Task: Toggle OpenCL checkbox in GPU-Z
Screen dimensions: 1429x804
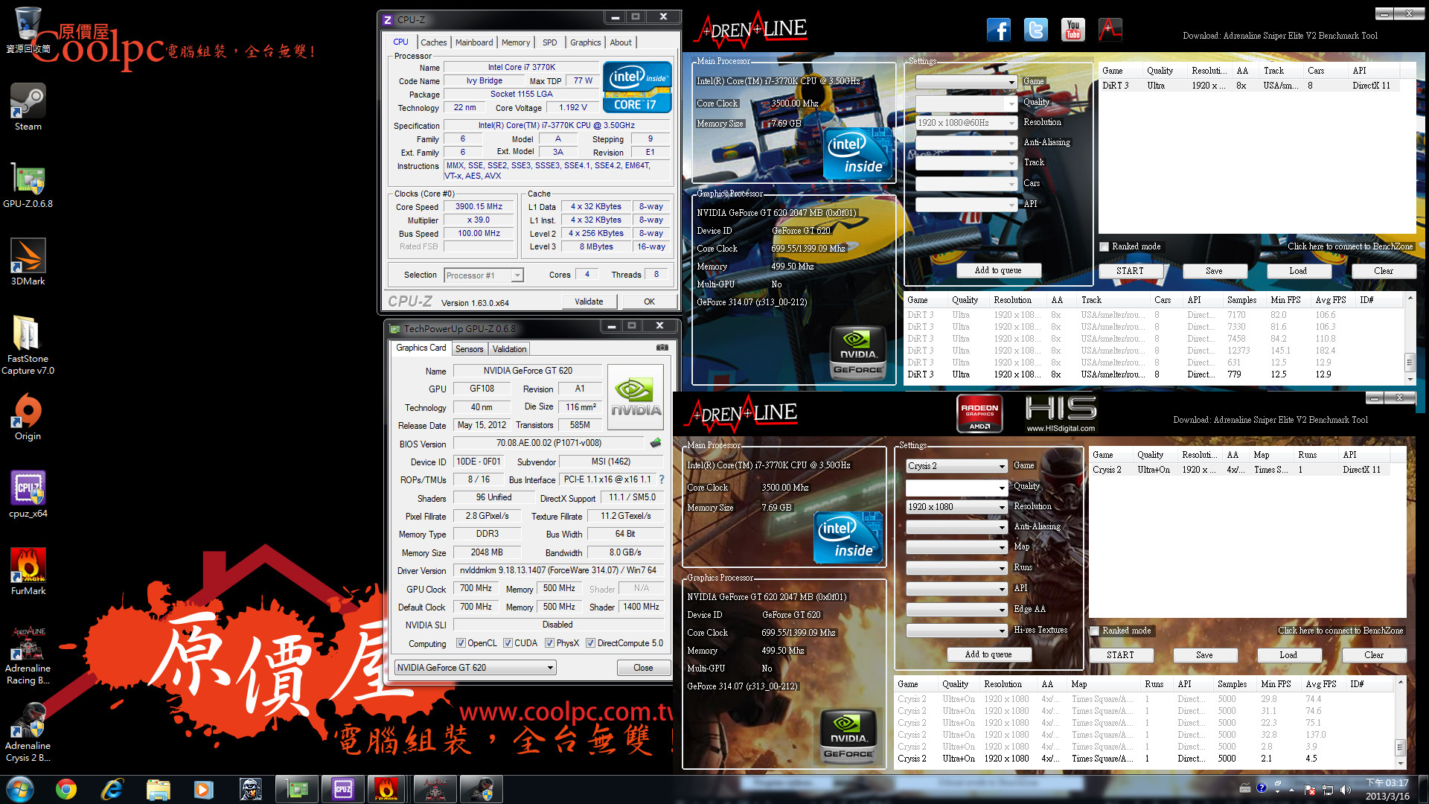Action: (x=461, y=643)
